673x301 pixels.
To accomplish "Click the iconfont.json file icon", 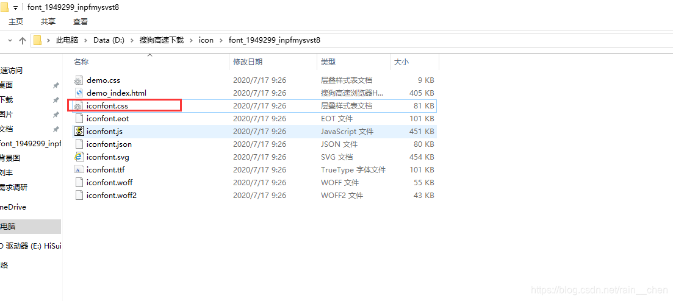I will pyautogui.click(x=79, y=144).
